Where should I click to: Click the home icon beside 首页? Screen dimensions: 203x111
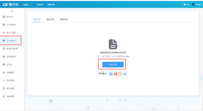[x=185, y=4]
